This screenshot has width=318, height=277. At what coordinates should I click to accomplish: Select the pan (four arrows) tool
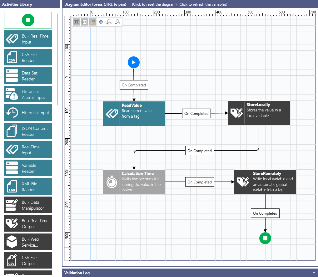point(101,22)
